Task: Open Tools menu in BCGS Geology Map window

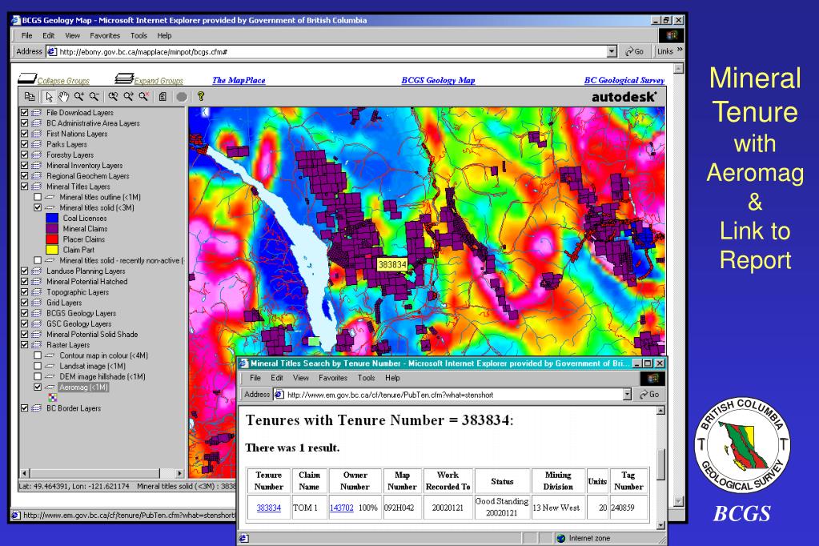Action: pyautogui.click(x=139, y=35)
